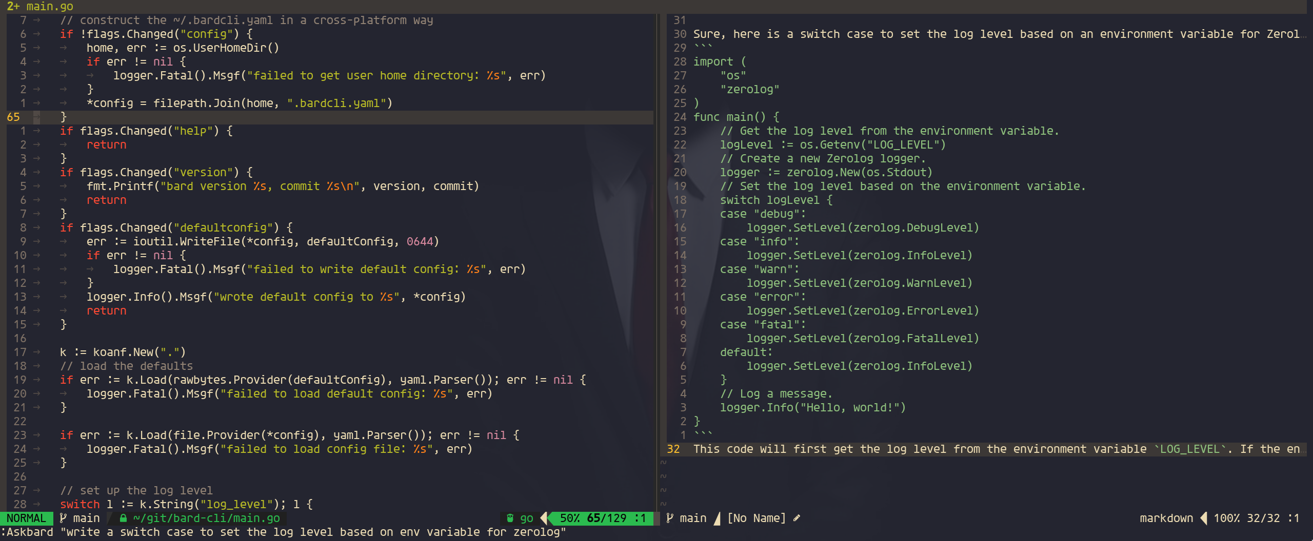This screenshot has width=1313, height=541.
Task: Click the 'markdown' filetype label
Action: [x=1166, y=518]
